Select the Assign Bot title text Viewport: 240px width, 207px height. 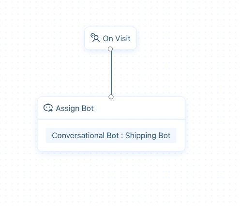(75, 109)
